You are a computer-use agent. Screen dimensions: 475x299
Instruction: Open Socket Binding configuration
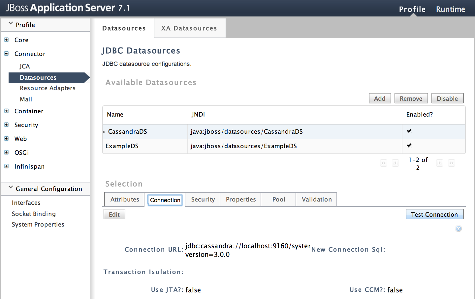pos(34,214)
